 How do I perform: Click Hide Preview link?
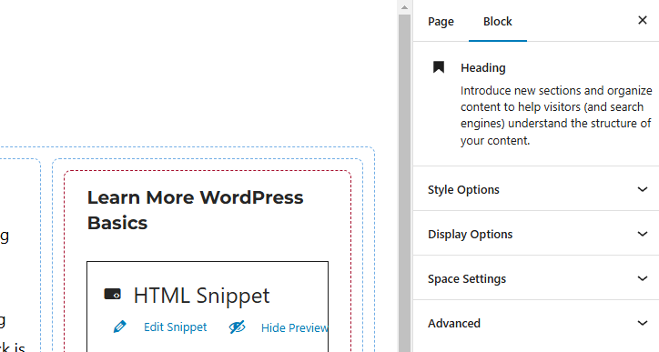click(x=294, y=327)
